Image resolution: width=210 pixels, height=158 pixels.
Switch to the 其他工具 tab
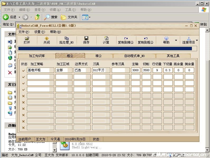pyautogui.click(x=173, y=56)
